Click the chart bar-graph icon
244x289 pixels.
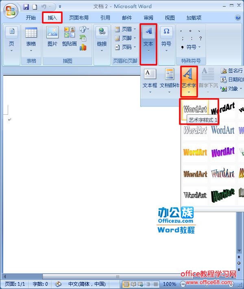coord(83,47)
